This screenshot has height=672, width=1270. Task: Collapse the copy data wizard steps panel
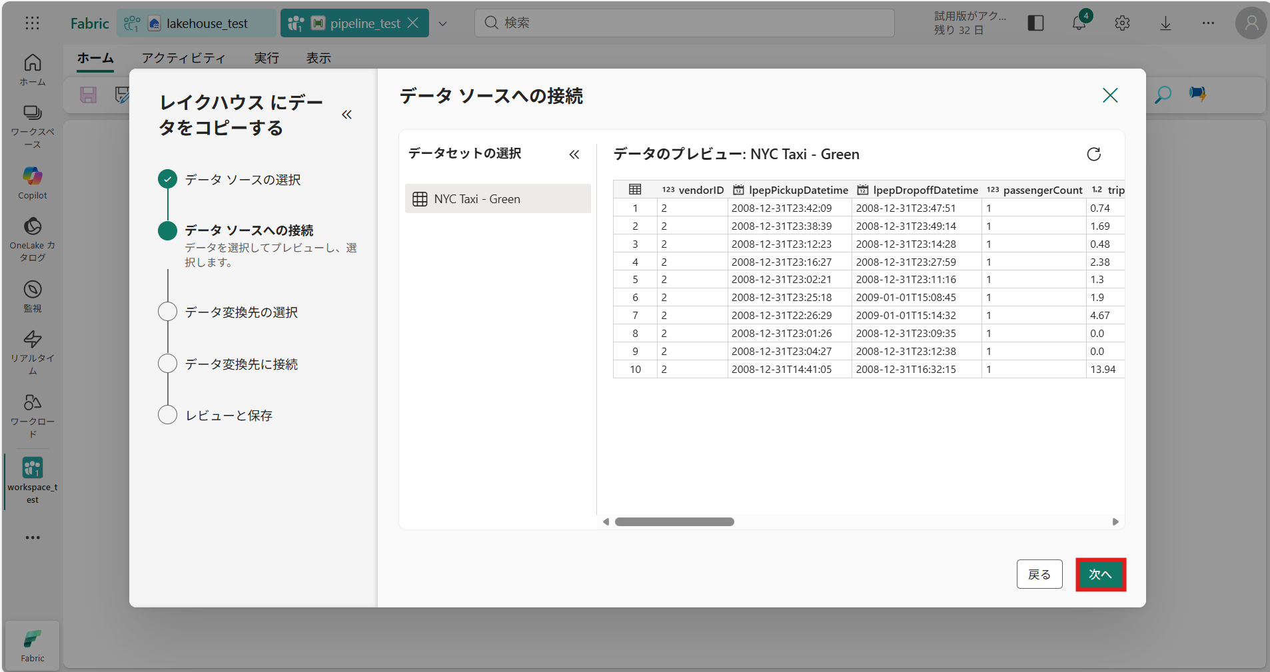click(x=346, y=115)
